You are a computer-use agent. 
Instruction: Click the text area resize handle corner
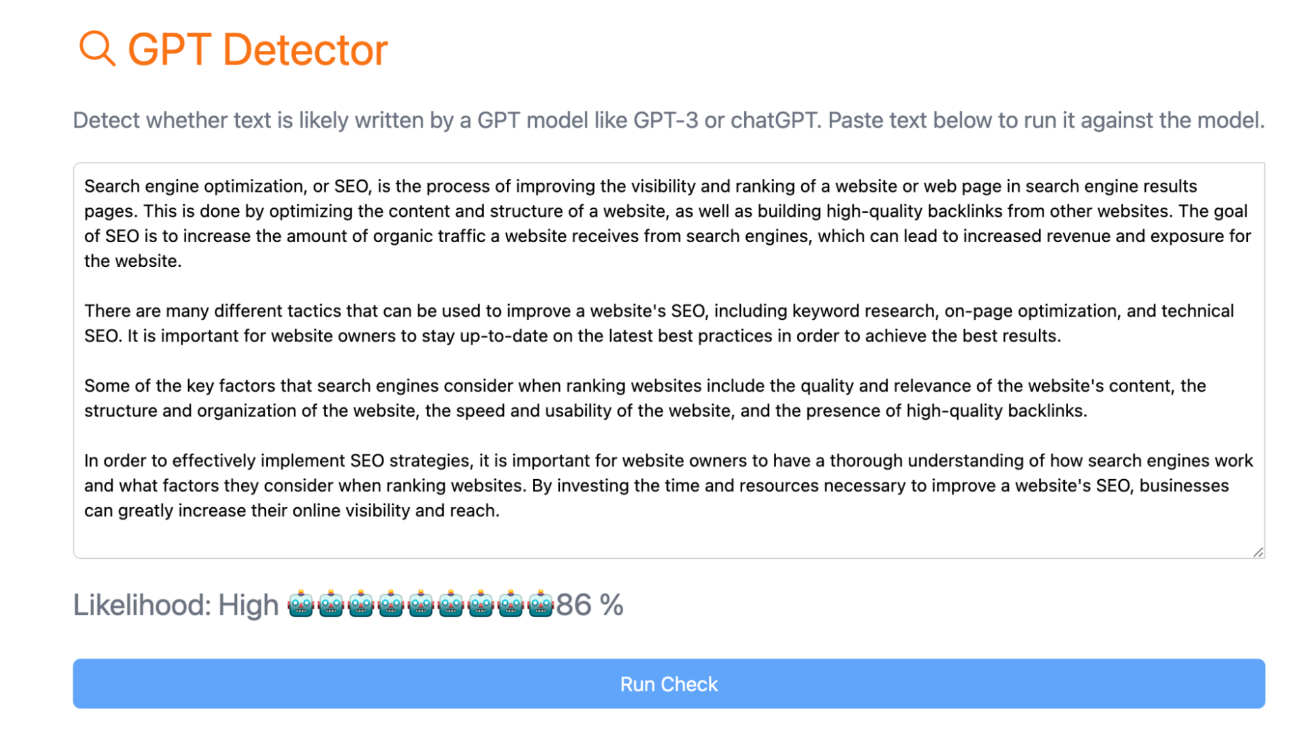point(1258,552)
